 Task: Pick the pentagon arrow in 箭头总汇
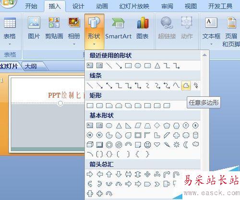[x=147, y=184]
